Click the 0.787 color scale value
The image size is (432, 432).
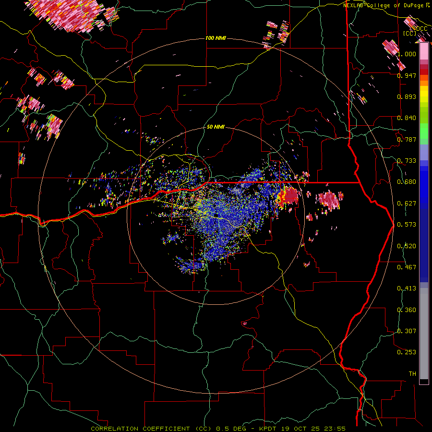point(407,139)
